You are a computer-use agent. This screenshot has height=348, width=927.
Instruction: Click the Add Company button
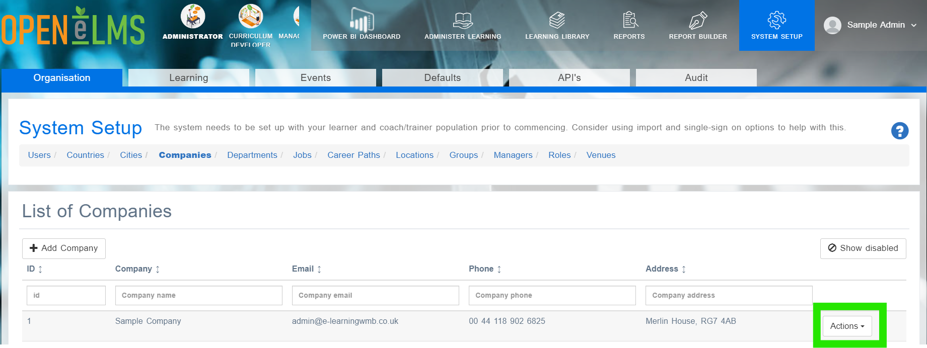[64, 248]
